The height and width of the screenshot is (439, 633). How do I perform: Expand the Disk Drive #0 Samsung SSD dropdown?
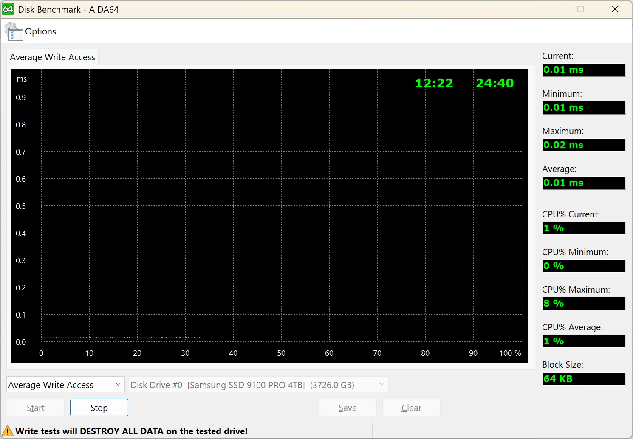259,385
